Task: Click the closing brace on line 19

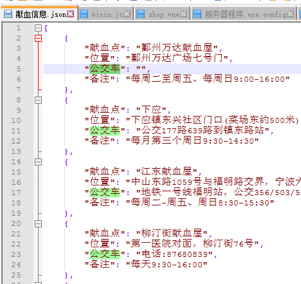Action: [x=66, y=213]
